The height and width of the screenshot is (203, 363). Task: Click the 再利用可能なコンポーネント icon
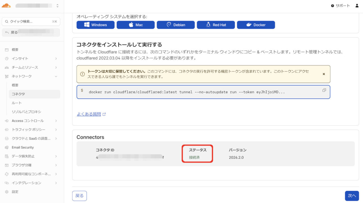click(7, 174)
